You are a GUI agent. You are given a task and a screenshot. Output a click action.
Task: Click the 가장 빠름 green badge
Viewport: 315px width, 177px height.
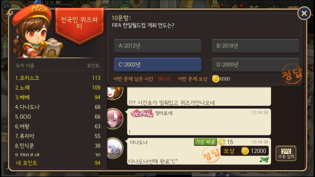(205, 142)
